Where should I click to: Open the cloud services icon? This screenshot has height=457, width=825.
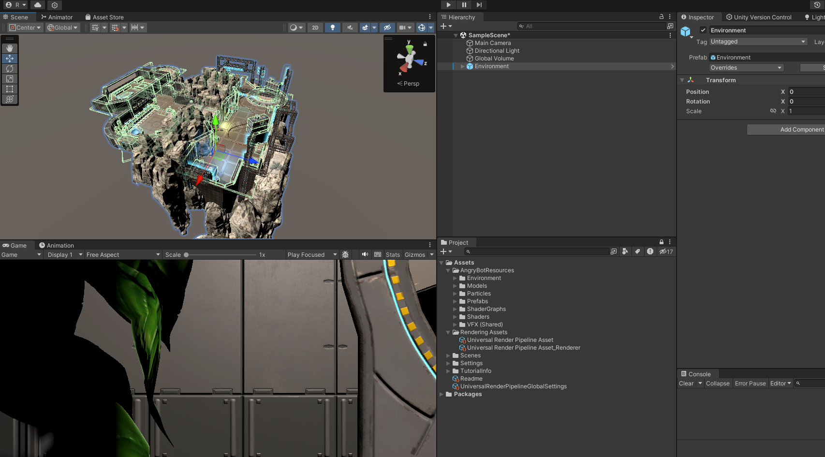pos(38,5)
